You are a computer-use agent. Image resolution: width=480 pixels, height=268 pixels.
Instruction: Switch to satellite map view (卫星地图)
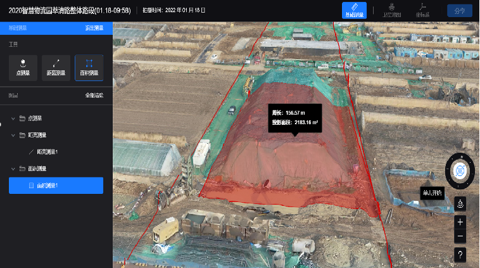click(x=392, y=11)
